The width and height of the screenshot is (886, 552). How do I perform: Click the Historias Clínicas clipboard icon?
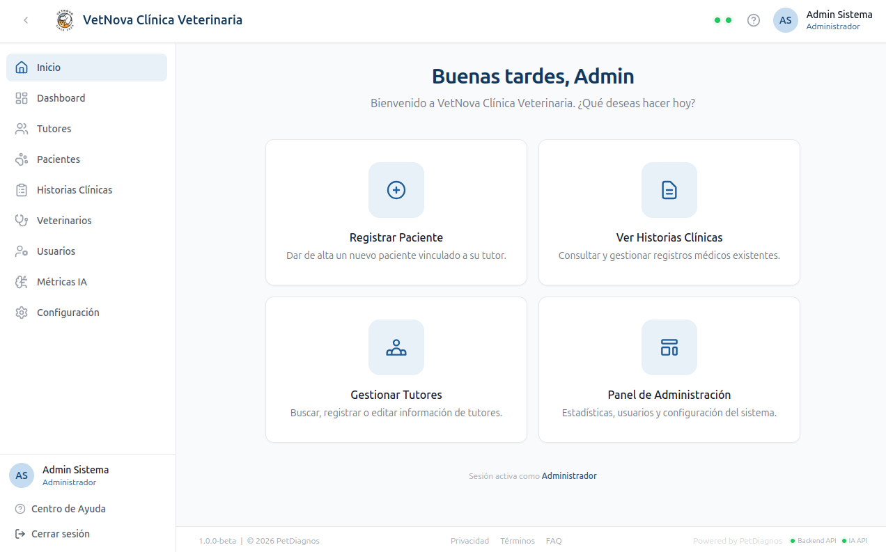(22, 190)
